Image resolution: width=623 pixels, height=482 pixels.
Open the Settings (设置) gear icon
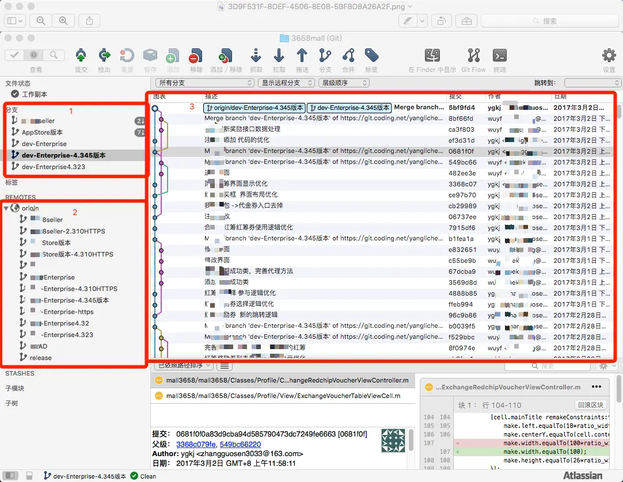[x=609, y=56]
